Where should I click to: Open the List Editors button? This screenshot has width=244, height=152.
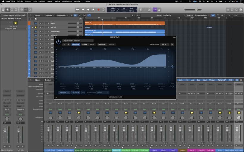click(x=228, y=9)
